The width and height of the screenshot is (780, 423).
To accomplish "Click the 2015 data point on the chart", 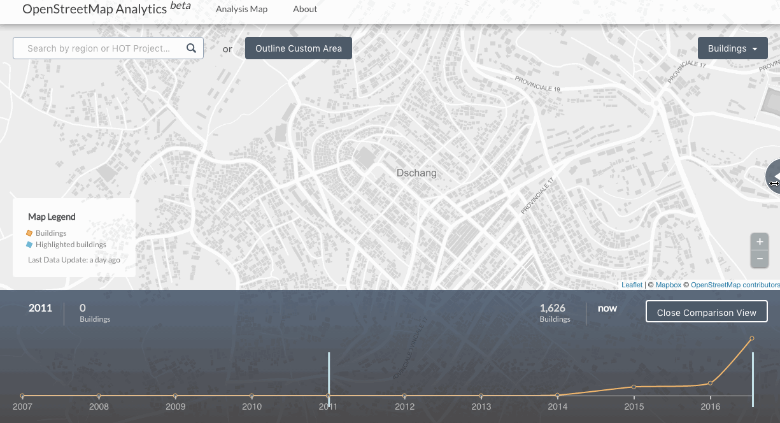I will click(634, 387).
